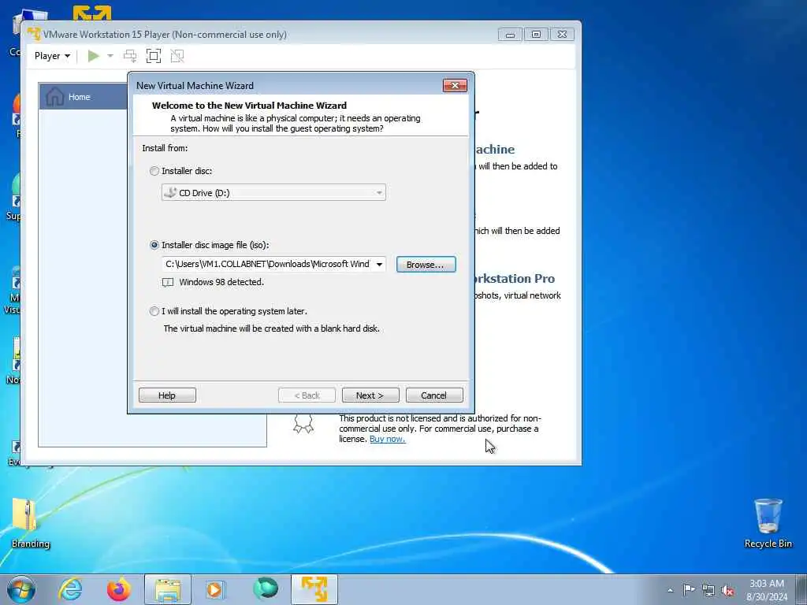The width and height of the screenshot is (807, 605).
Task: Click Send Ctrl+Alt+Del toolbar icon
Action: click(130, 56)
